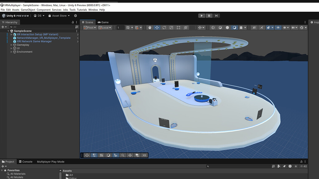Open the search icon in the scene overlay toolbar
319x179 pixels.
coord(123,155)
